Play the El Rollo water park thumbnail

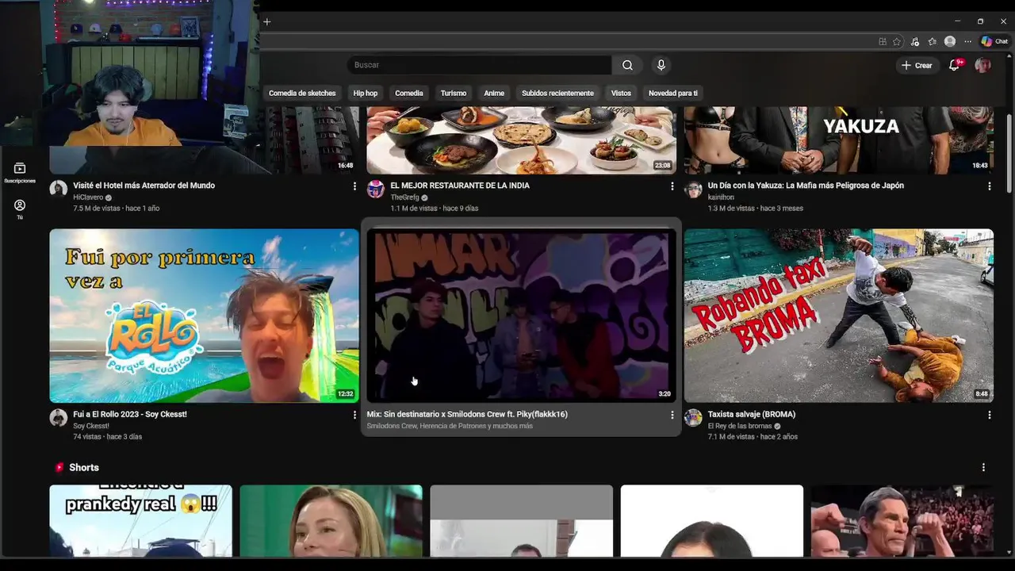[205, 316]
